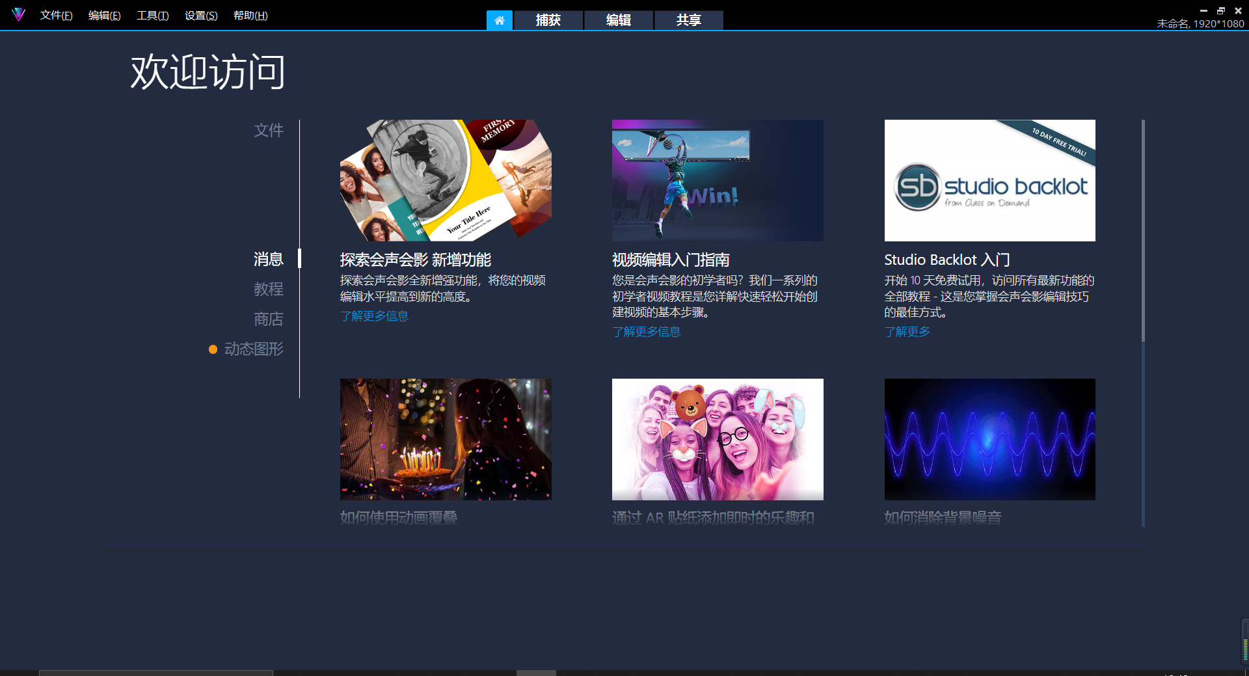The image size is (1249, 676).
Task: Select 教程 in the welcome sidebar
Action: (x=269, y=289)
